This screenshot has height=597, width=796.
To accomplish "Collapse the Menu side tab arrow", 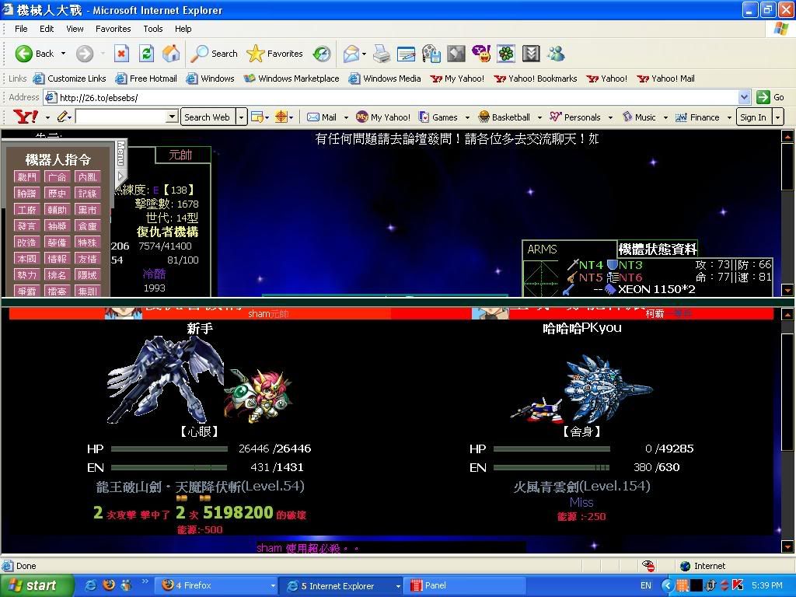I will [120, 176].
